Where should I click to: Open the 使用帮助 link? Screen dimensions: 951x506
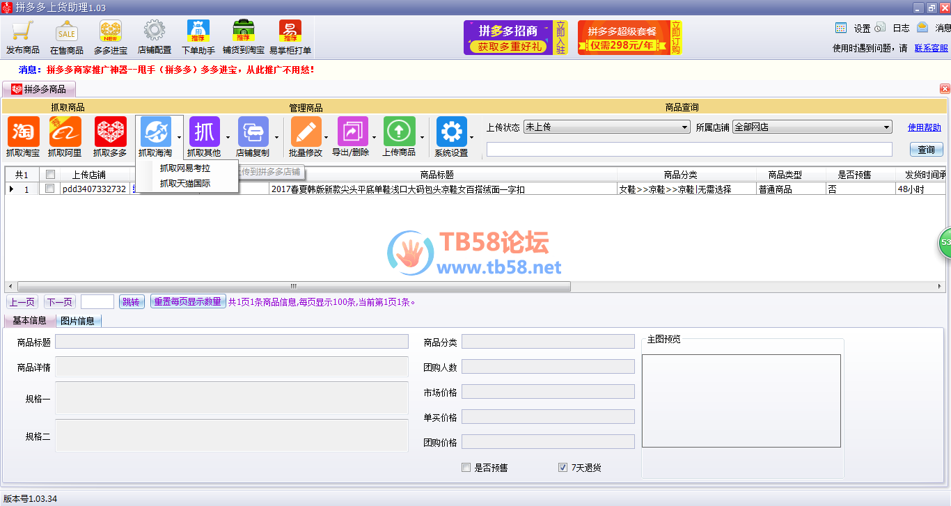[924, 127]
